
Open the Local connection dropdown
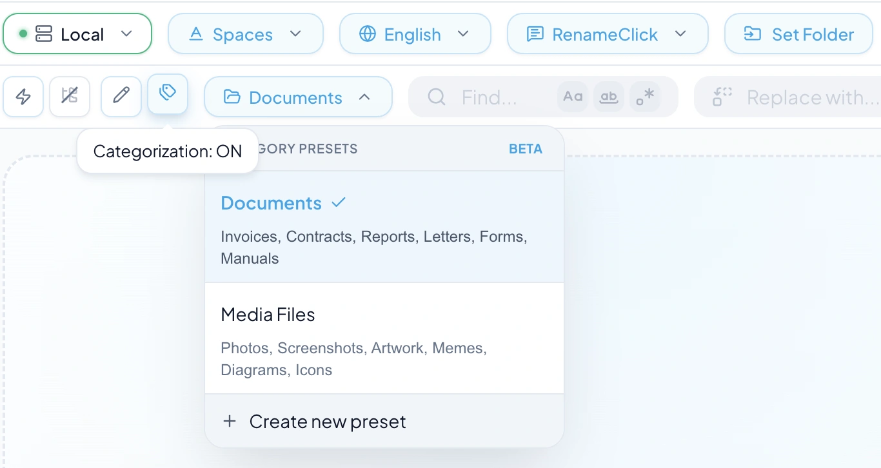127,34
